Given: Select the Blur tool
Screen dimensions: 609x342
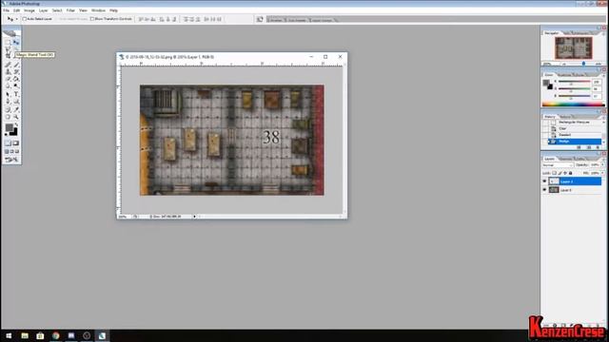Looking at the screenshot, I should click(8, 85).
